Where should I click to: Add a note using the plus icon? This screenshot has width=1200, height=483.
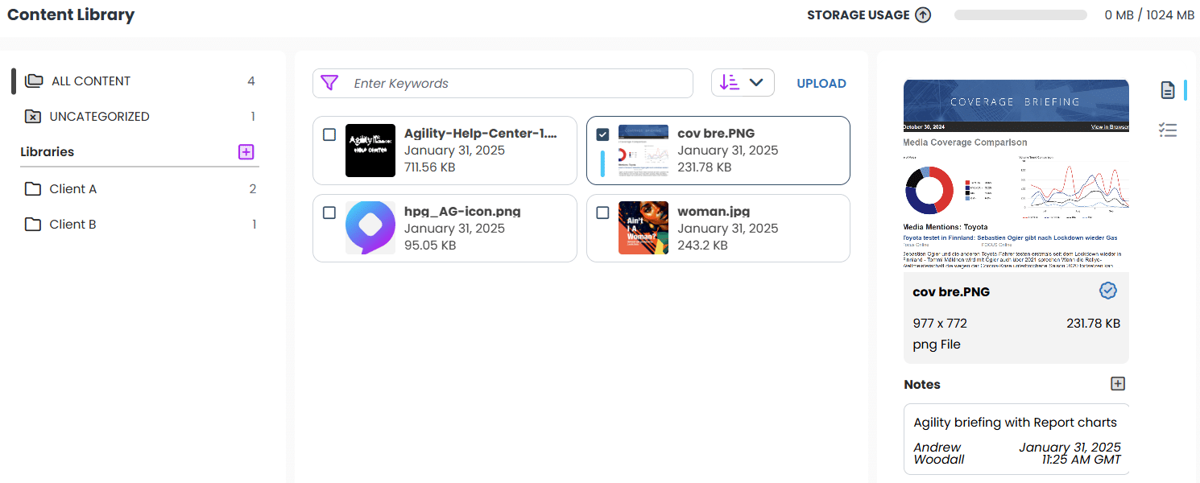(x=1117, y=383)
